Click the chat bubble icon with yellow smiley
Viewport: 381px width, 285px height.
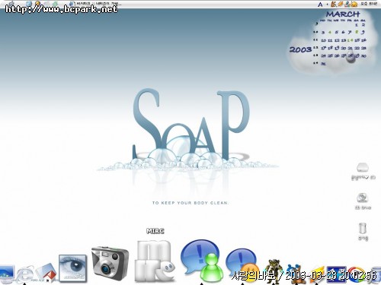pyautogui.click(x=242, y=264)
